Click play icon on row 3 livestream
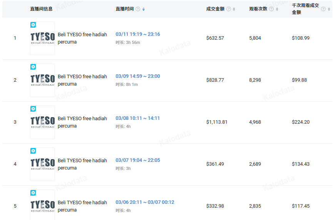Screen dimensions: 334x220 pos(33,109)
